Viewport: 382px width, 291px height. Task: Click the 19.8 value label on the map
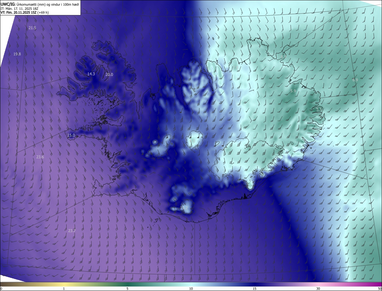pos(17,54)
